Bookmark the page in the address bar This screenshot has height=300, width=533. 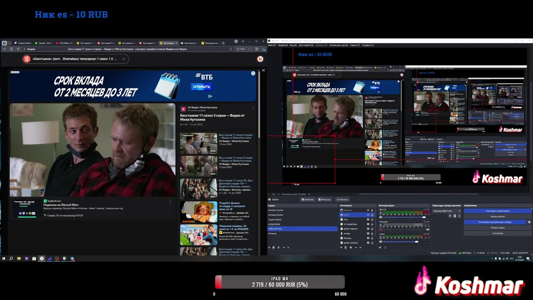(x=230, y=49)
